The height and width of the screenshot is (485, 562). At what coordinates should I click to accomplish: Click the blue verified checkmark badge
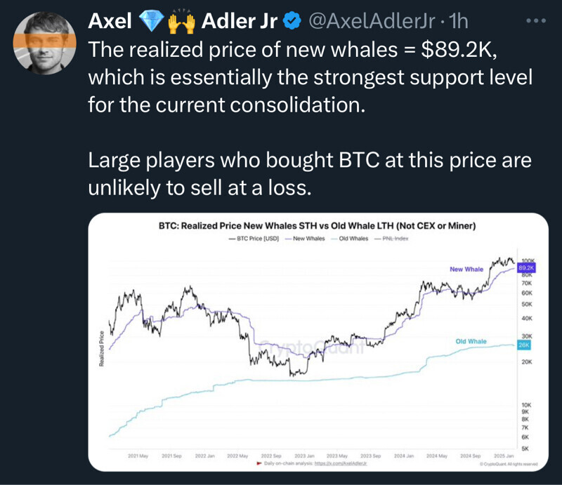pyautogui.click(x=292, y=22)
